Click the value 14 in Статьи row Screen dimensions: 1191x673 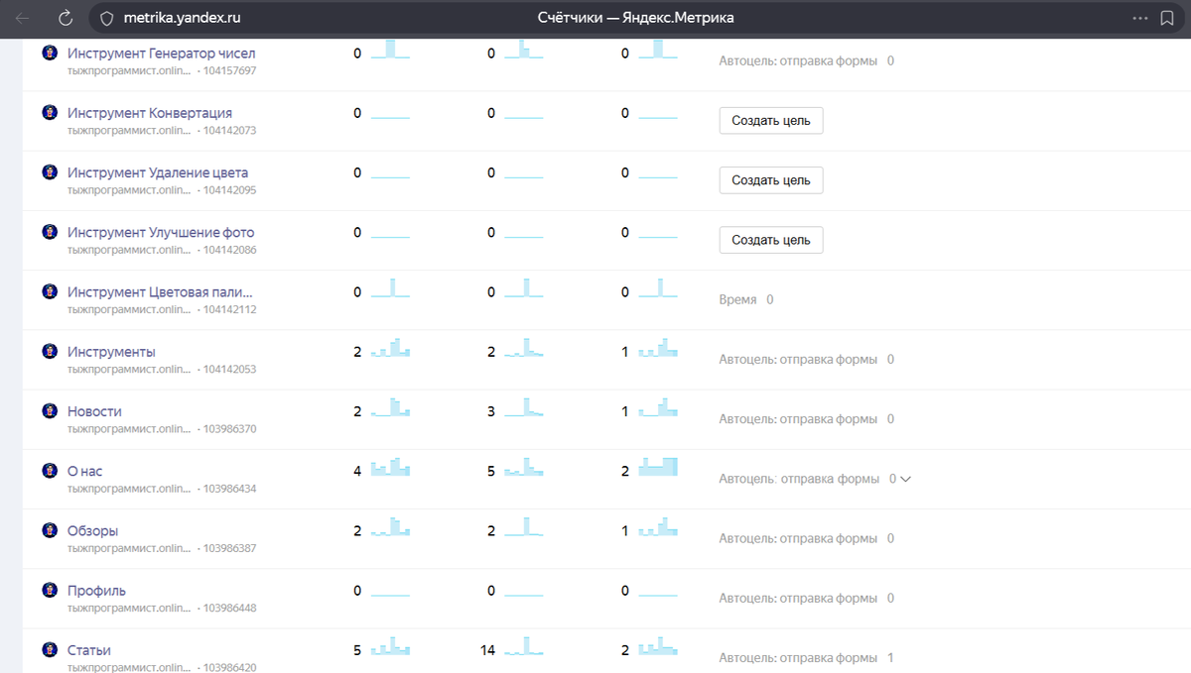pos(487,650)
